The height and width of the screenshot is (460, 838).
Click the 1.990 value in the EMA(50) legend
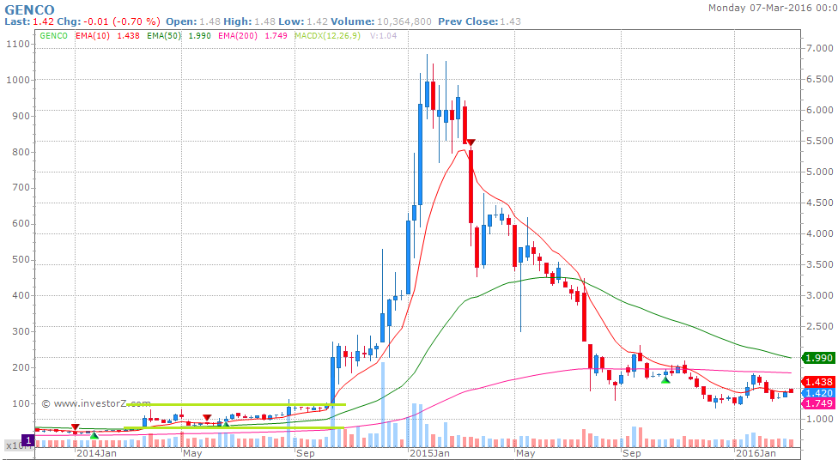pos(200,36)
